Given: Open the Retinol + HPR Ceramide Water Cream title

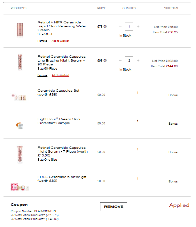Looking at the screenshot, I should pos(59,26).
